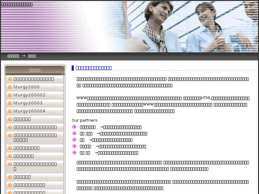Click first breadcrumb link in dark bar
The height and width of the screenshot is (194, 259).
pos(13,56)
